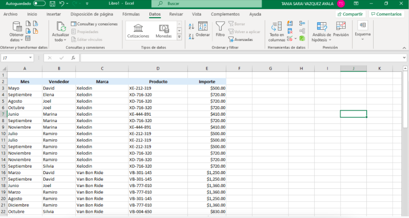Screen dimensions: 409x218
Task: Sort descending Z to A
Action: 191,37
